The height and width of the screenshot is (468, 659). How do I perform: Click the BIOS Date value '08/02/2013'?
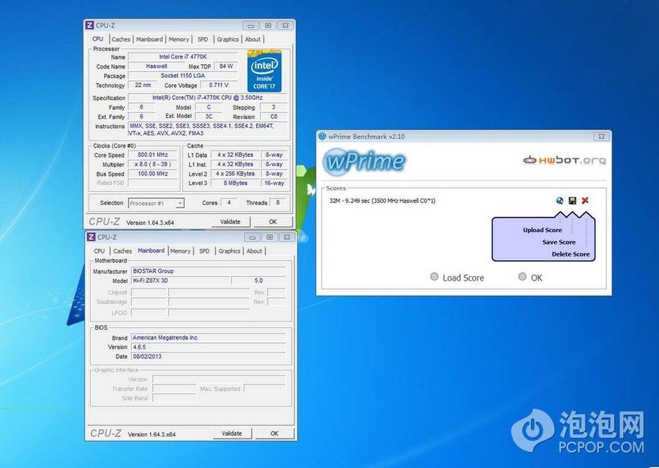click(x=208, y=356)
